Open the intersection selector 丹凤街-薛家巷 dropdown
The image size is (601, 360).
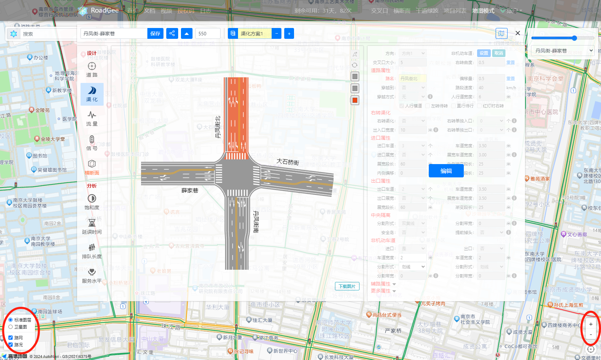563,51
